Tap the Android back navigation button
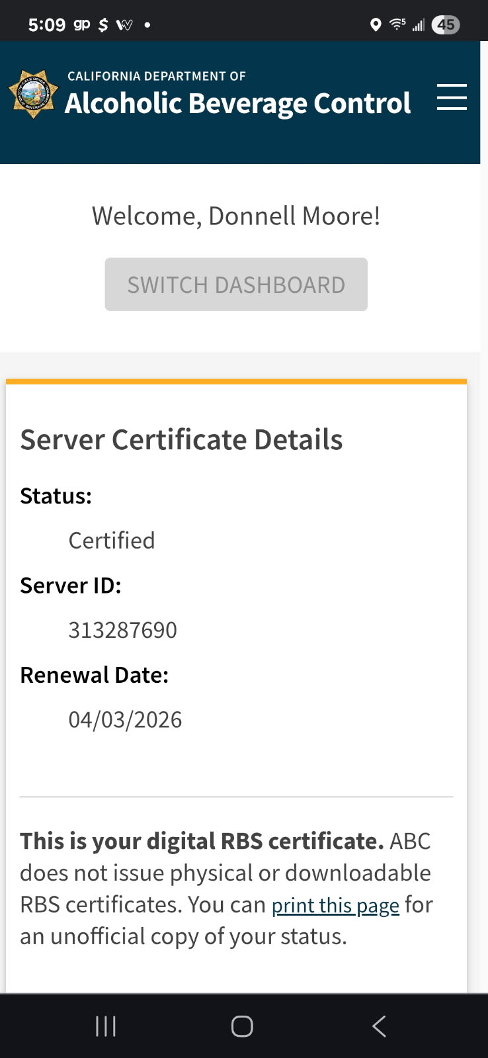Image resolution: width=488 pixels, height=1058 pixels. coord(378,1026)
